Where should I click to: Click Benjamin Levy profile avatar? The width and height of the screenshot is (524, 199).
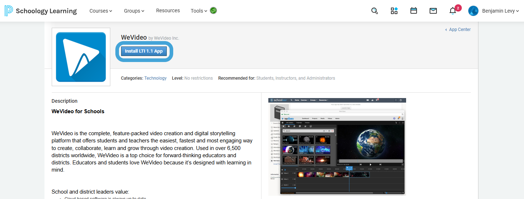click(473, 11)
